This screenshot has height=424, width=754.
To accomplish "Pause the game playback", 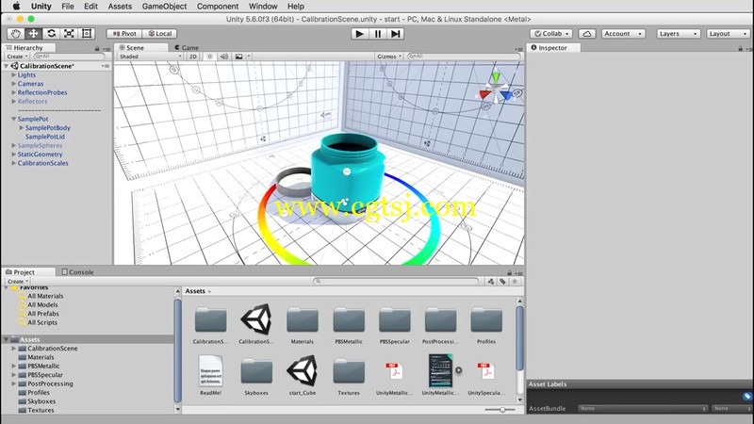I will point(378,34).
